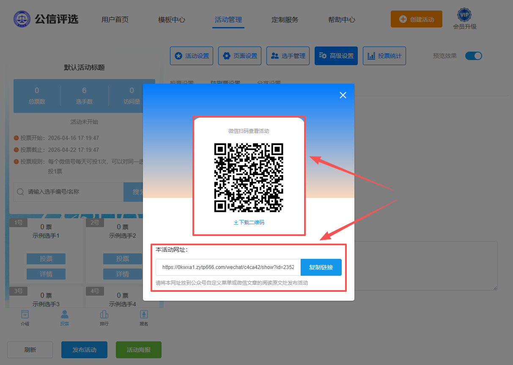Open 详情 for 示例选手2
This screenshot has width=513, height=365.
click(x=123, y=274)
